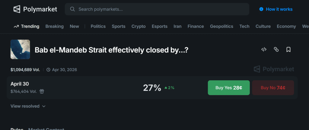Expand the View resolved section
The height and width of the screenshot is (130, 309).
(28, 106)
